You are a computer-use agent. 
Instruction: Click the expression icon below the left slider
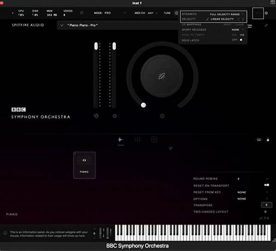pos(96,116)
